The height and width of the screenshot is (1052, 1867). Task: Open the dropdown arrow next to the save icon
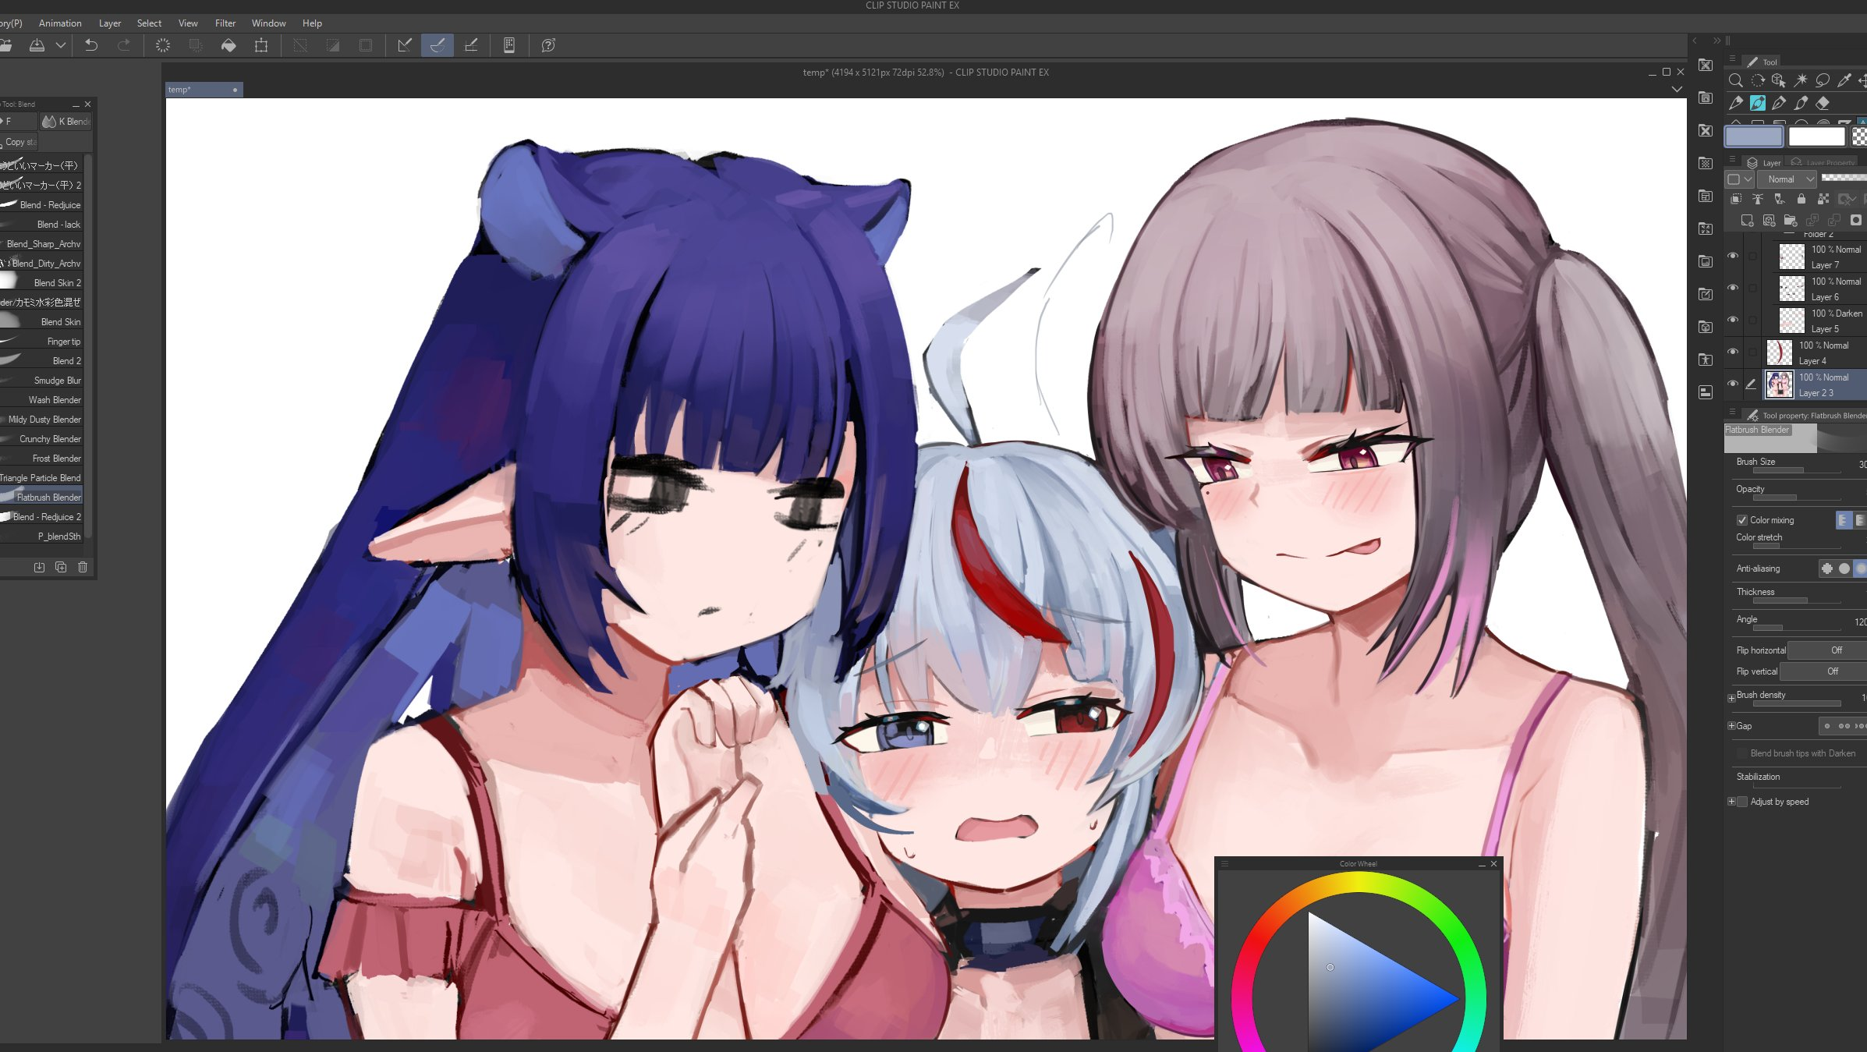pos(60,45)
